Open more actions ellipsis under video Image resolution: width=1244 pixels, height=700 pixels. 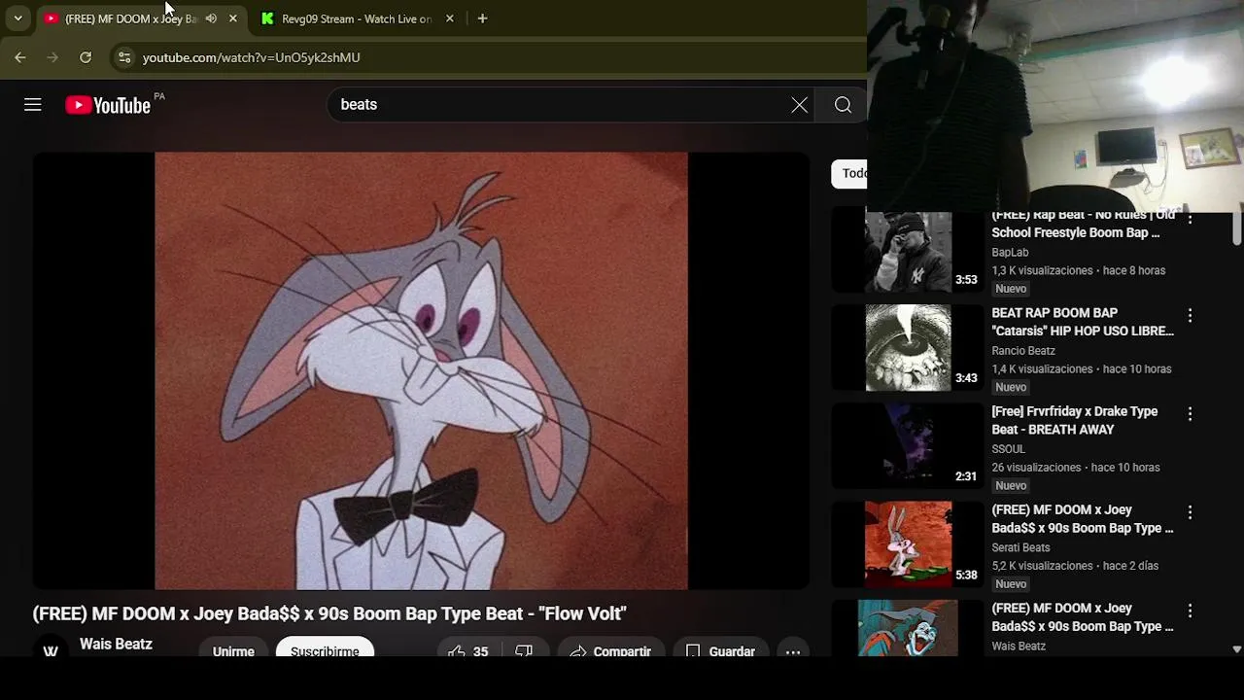(793, 651)
